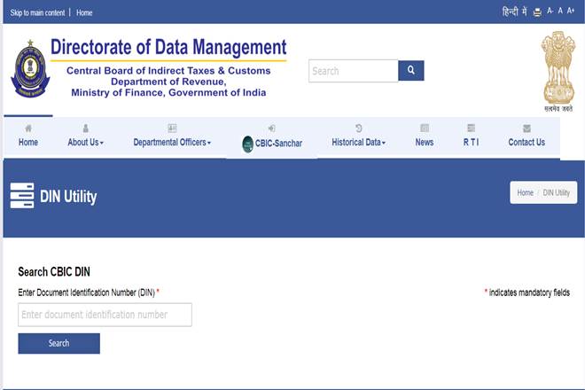Increase font size with A+ control
Viewport: 585px width, 390px height.
(x=571, y=12)
